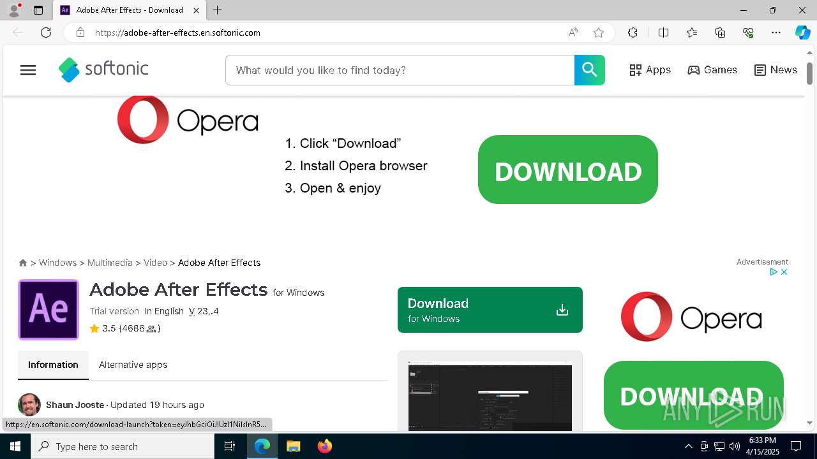Open the Copilot sidebar icon
This screenshot has height=459, width=817.
[802, 33]
